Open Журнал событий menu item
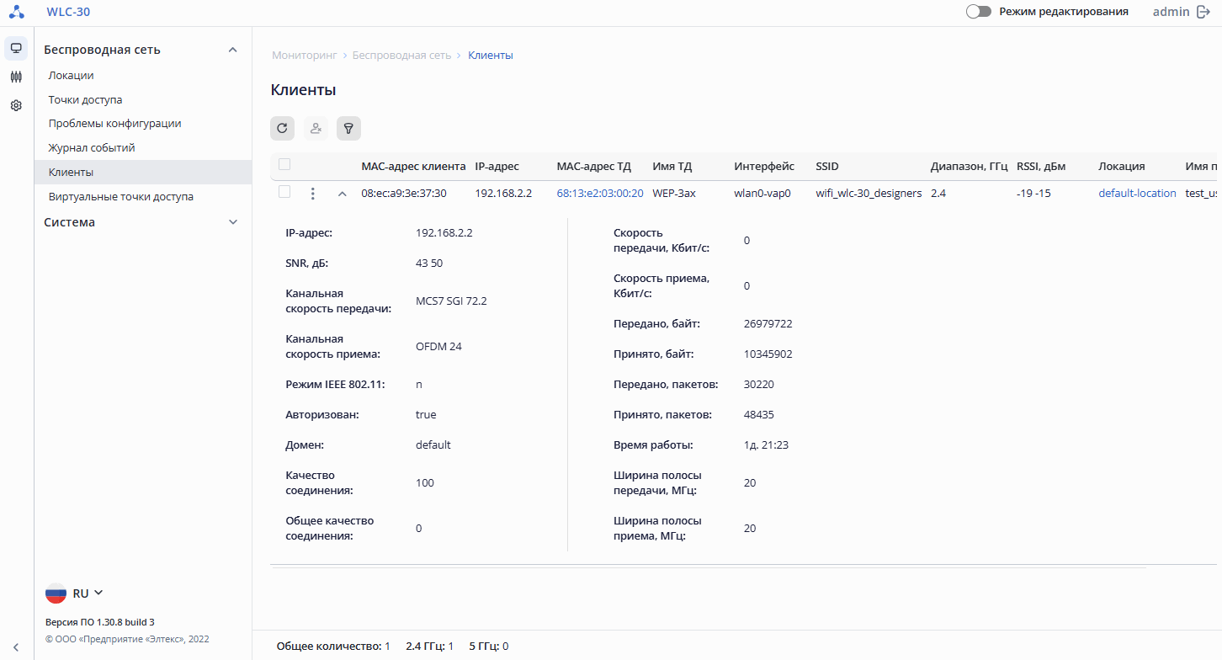Screen dimensions: 1222x660 [x=92, y=147]
